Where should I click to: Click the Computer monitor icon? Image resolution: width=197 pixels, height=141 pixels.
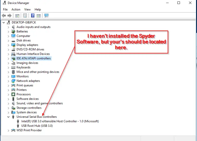[13, 36]
